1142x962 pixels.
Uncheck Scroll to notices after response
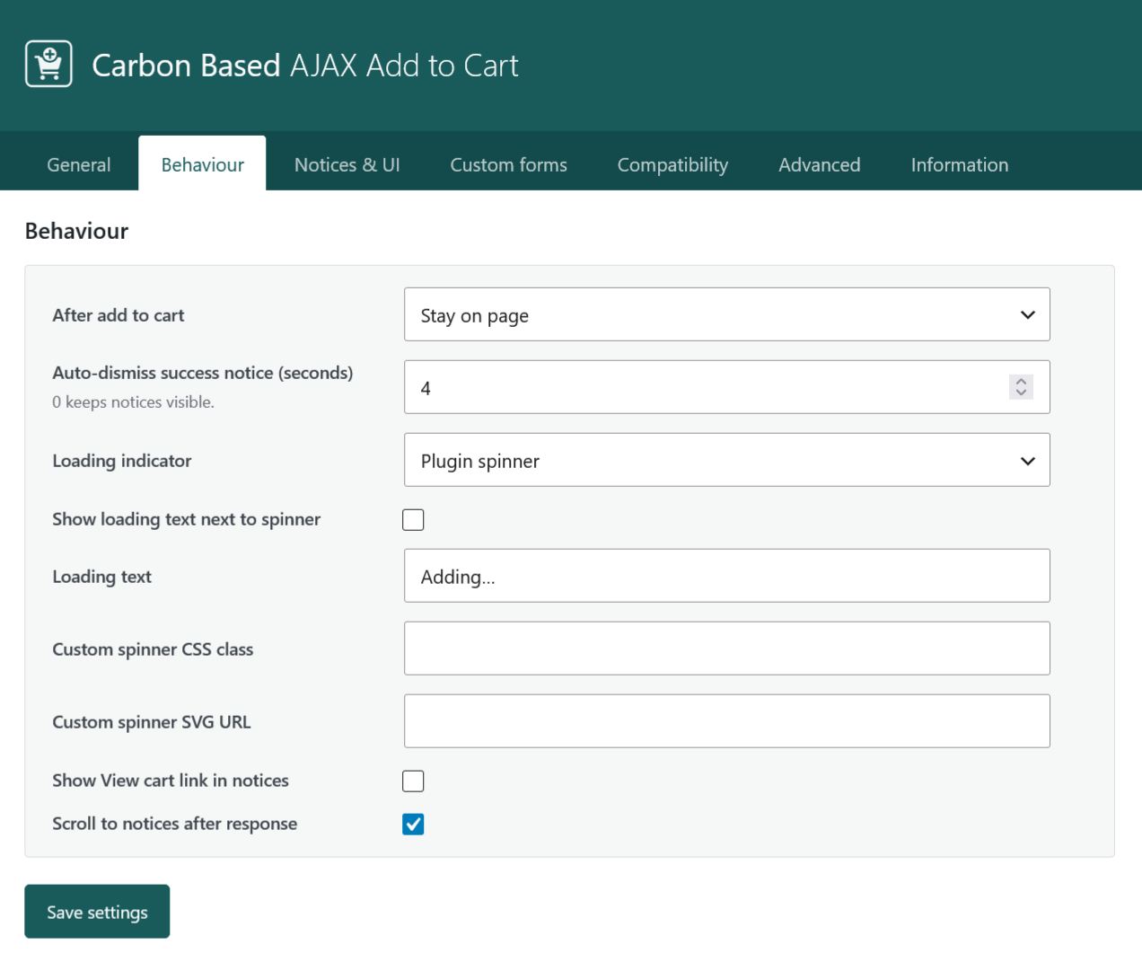click(413, 824)
